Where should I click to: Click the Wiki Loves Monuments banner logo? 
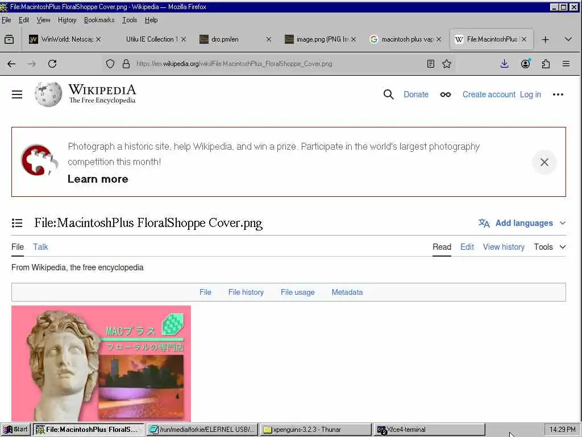pos(39,160)
